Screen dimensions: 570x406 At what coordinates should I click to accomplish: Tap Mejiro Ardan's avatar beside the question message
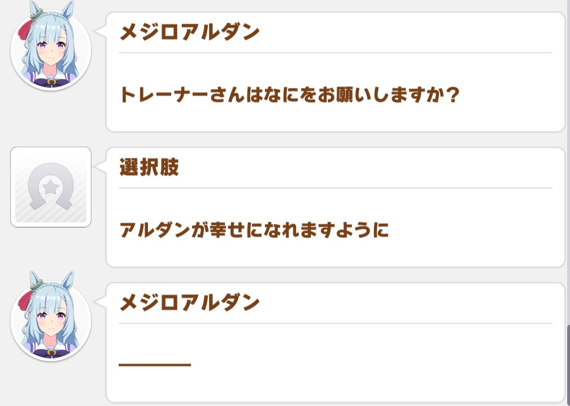click(51, 51)
